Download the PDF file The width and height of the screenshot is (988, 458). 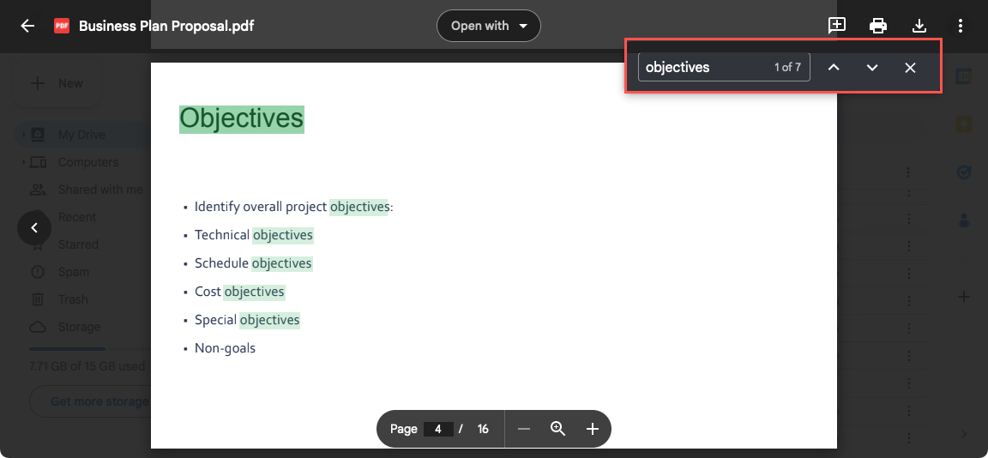pos(919,26)
